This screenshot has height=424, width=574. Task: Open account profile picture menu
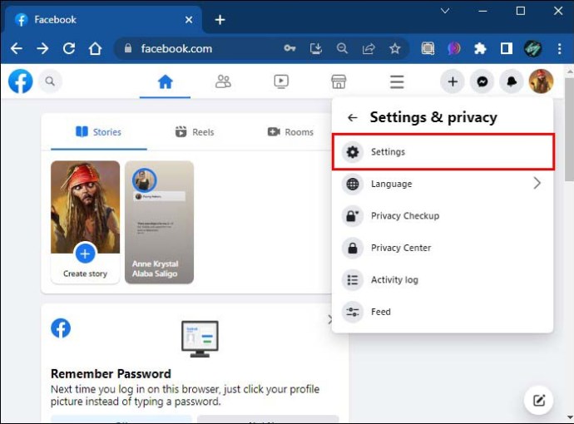(x=541, y=81)
